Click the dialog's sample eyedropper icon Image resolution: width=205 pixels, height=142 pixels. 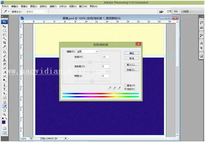(x=110, y=88)
